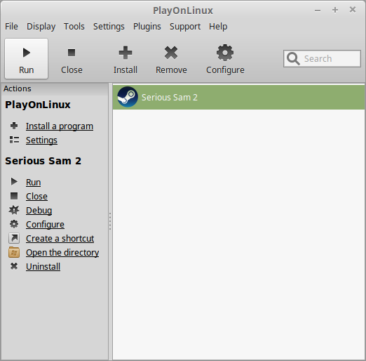Image resolution: width=366 pixels, height=361 pixels.
Task: Focus the Search input field
Action: coord(322,58)
